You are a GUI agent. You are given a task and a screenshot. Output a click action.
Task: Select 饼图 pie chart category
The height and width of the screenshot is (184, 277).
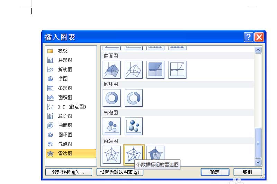coord(71,79)
